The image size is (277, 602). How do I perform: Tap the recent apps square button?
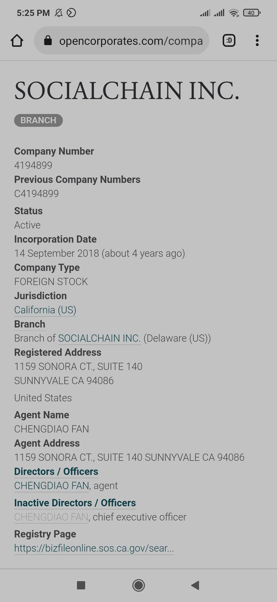(81, 585)
